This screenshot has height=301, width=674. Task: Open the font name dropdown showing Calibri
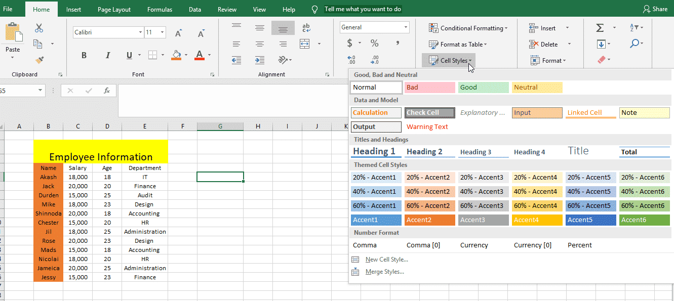(140, 32)
